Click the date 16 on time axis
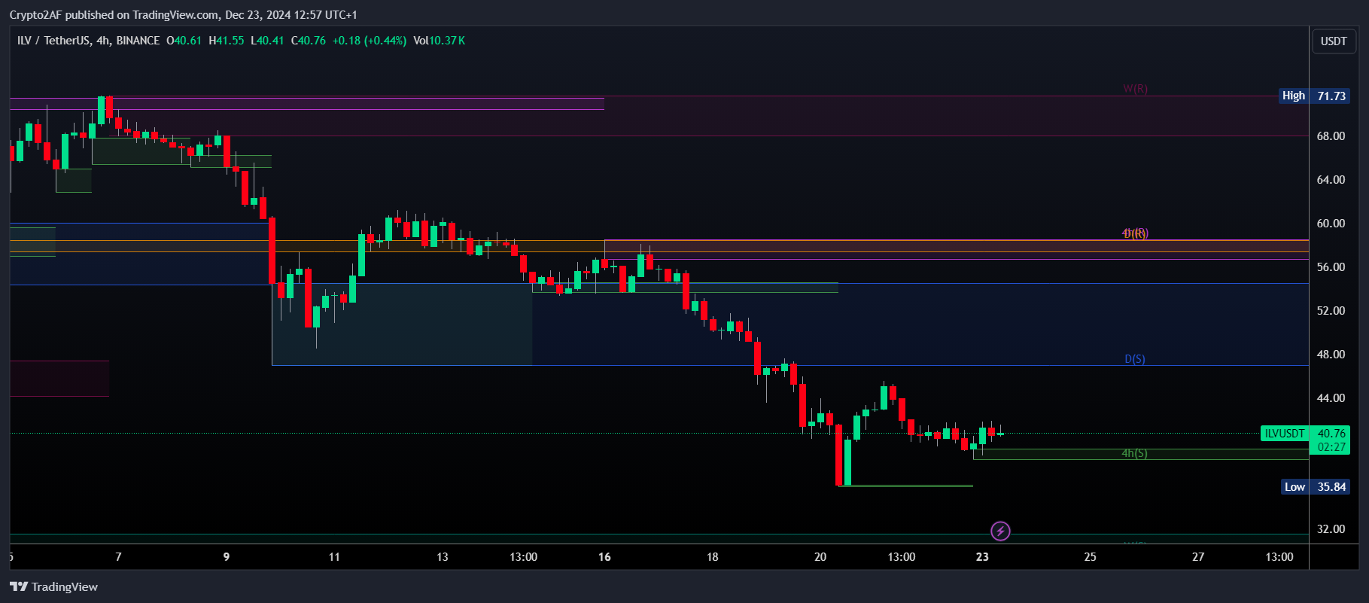 pyautogui.click(x=604, y=557)
